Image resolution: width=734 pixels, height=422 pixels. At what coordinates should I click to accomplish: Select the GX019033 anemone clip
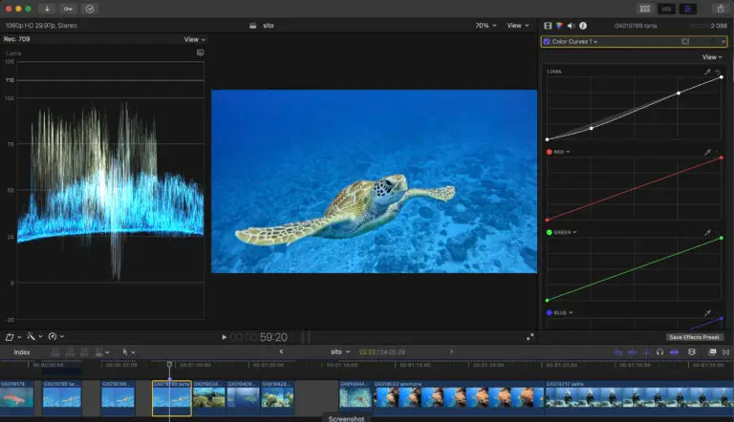pos(459,397)
